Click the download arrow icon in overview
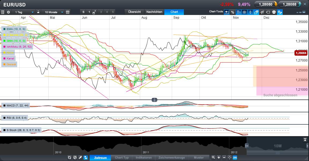Viewport: 309px width, 161px height. 305,140
